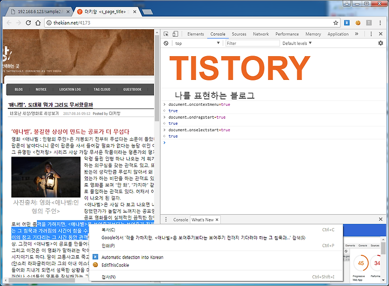Click the 45 audit score gauge
The width and height of the screenshot is (389, 286).
361,263
